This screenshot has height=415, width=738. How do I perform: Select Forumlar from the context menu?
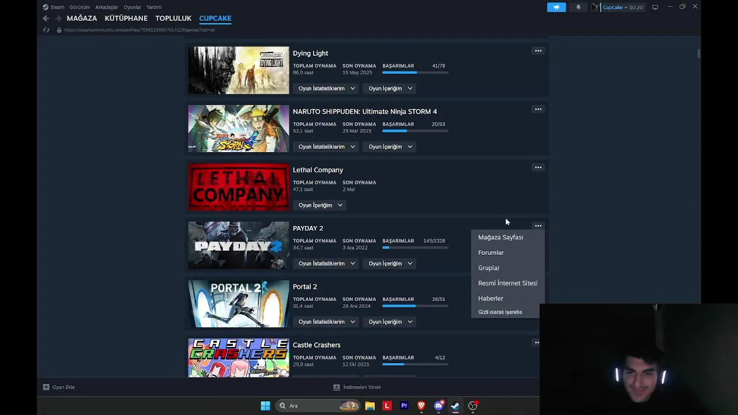pyautogui.click(x=491, y=252)
